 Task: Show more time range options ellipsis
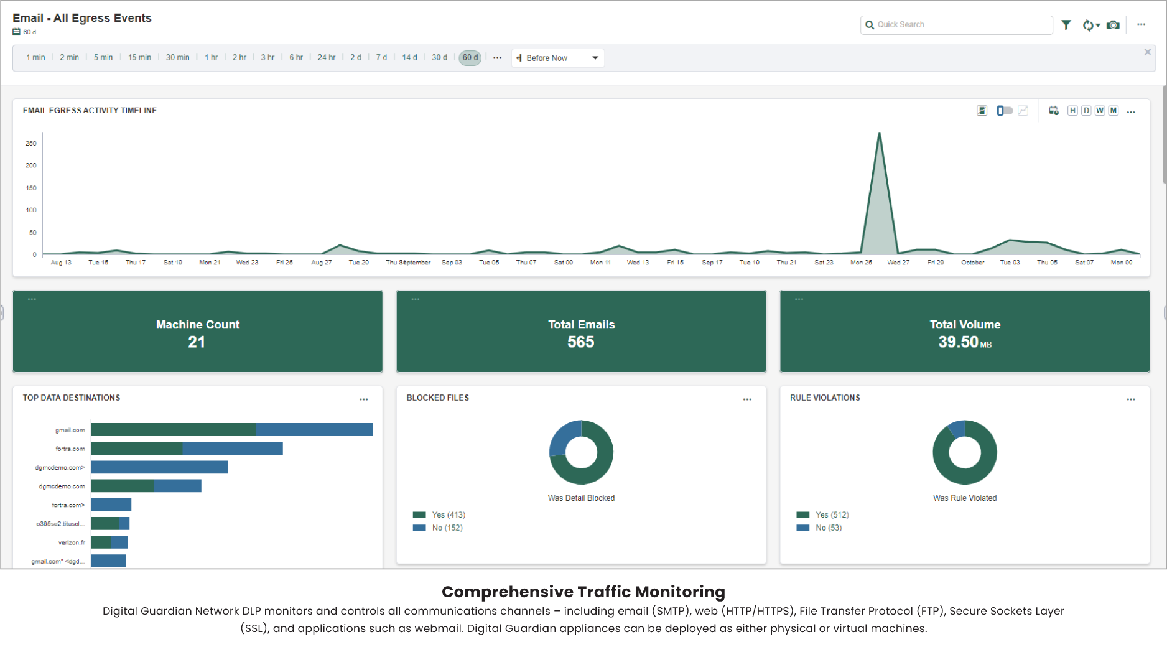click(497, 58)
